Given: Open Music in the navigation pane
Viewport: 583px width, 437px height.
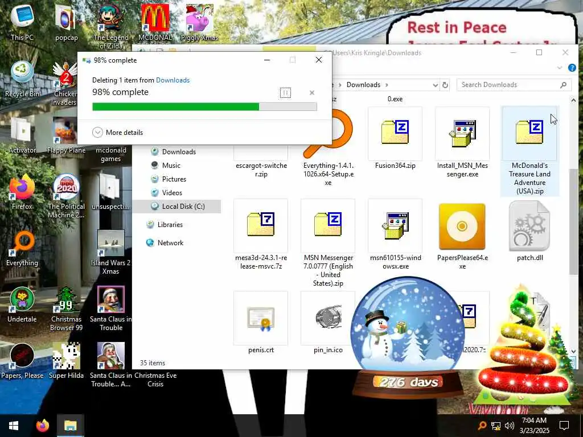Looking at the screenshot, I should (166, 166).
